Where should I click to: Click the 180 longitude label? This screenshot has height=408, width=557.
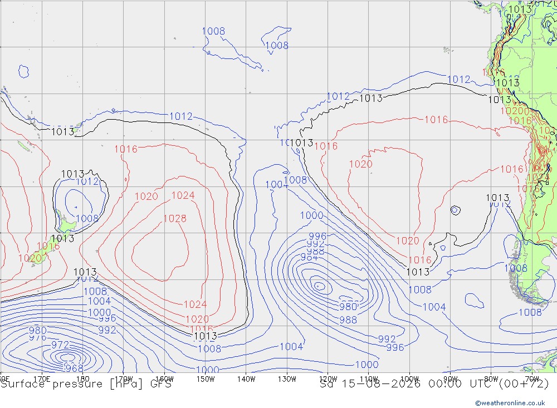coord(83,379)
